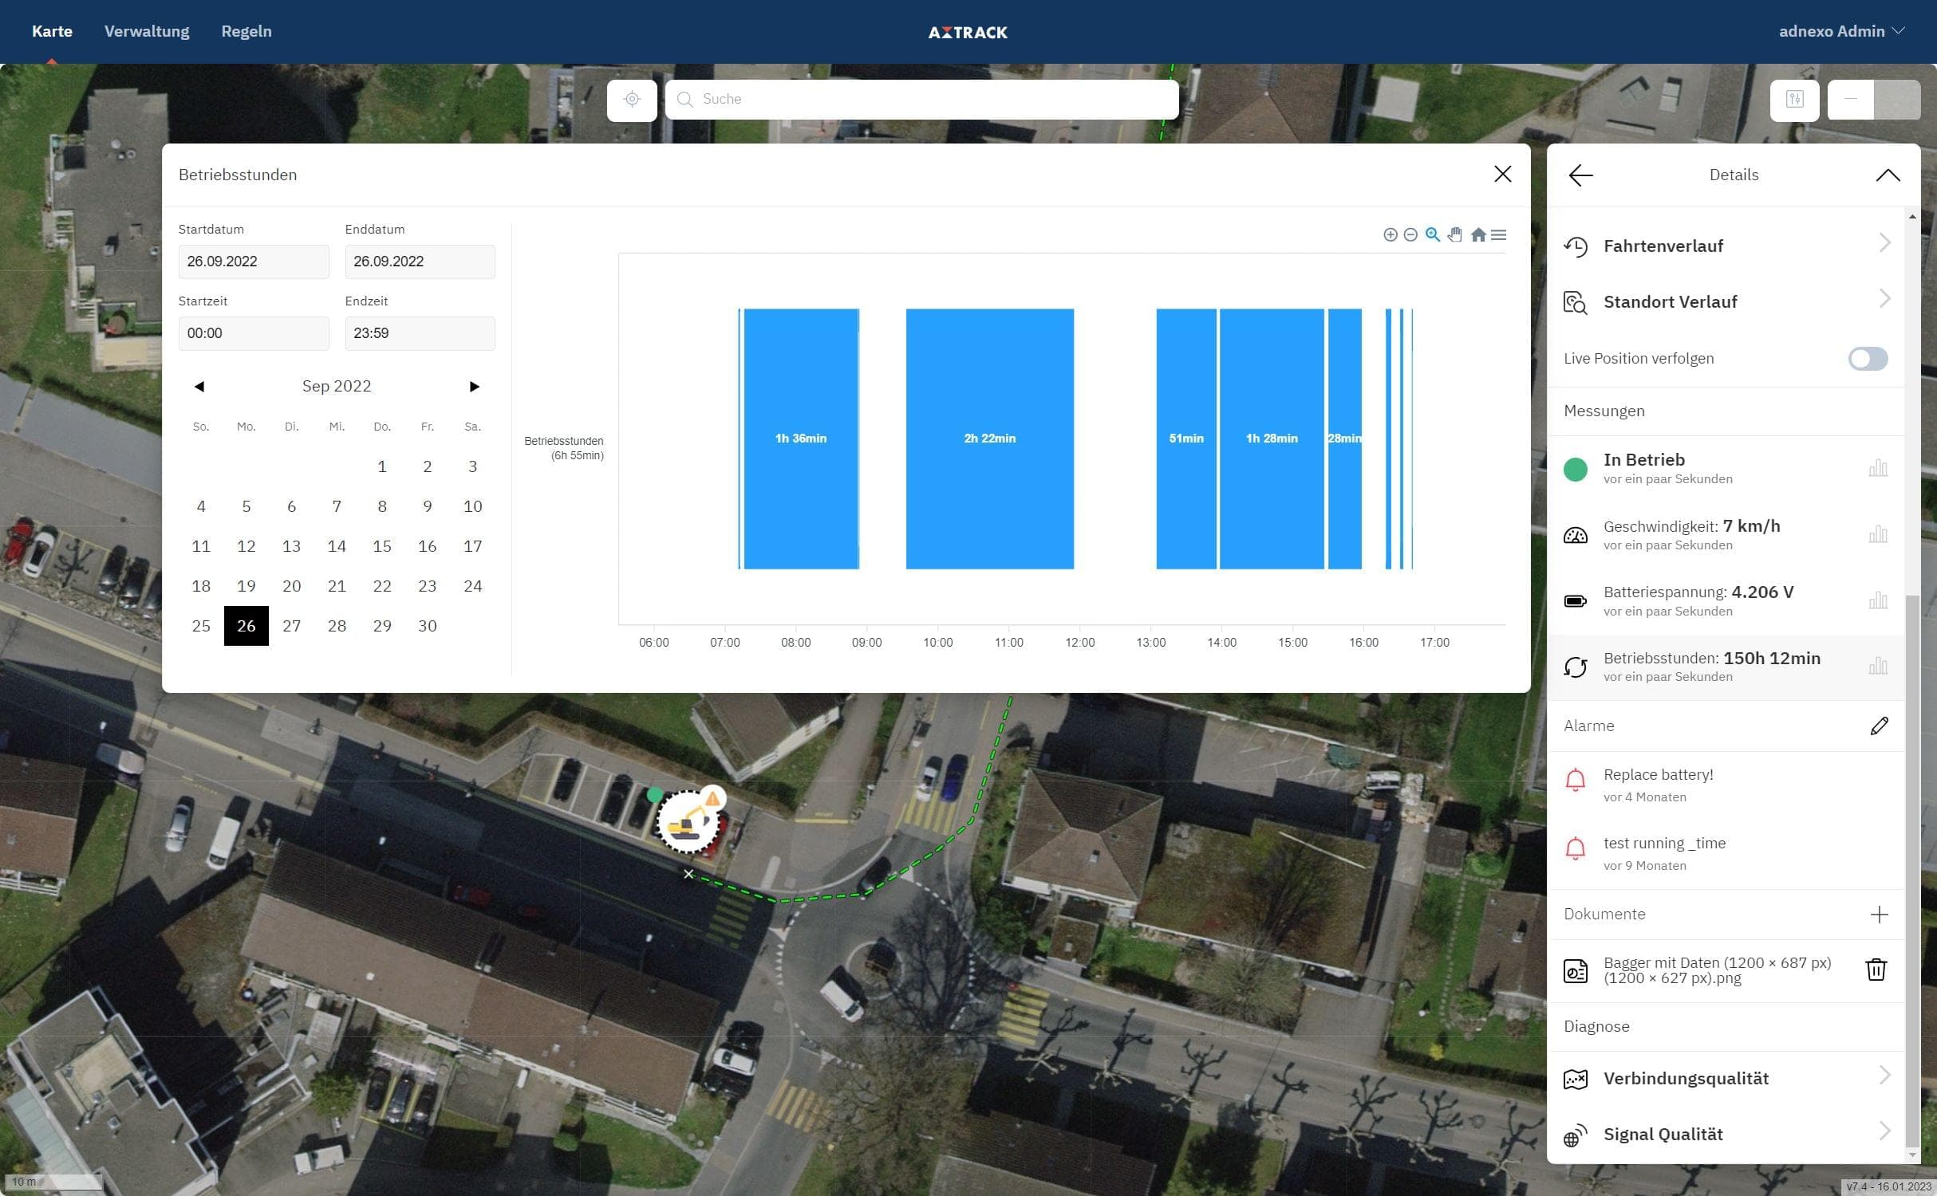
Task: Click the Details panel scrollbar thumb
Action: coord(1911,869)
